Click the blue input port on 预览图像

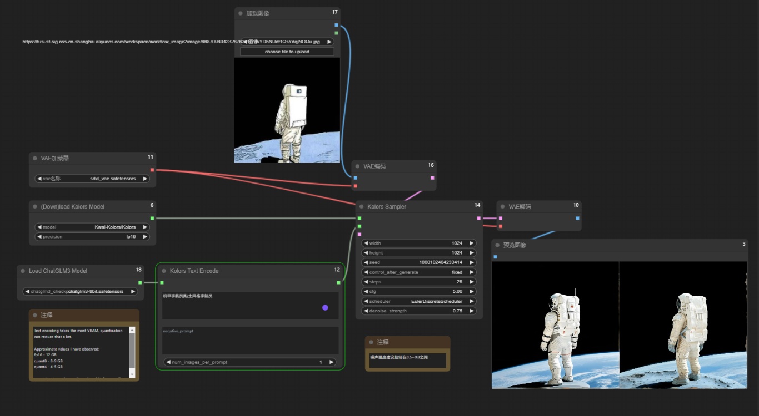[x=495, y=256]
